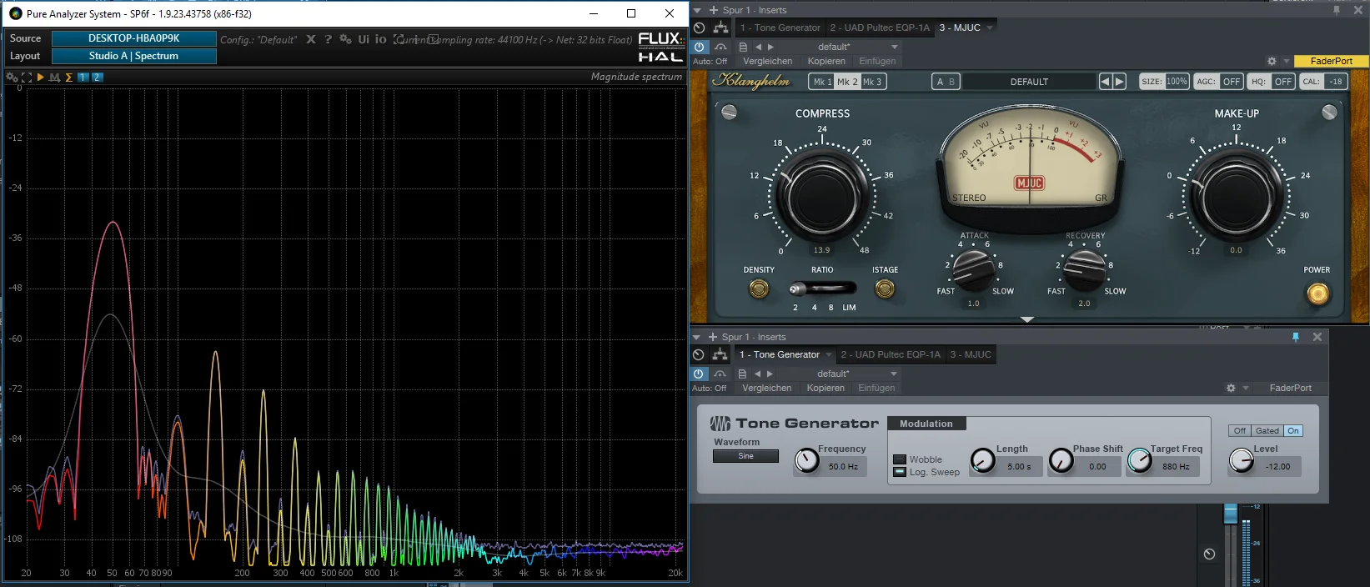Image resolution: width=1370 pixels, height=587 pixels.
Task: Click the orange sigma sum icon
Action: coord(68,77)
